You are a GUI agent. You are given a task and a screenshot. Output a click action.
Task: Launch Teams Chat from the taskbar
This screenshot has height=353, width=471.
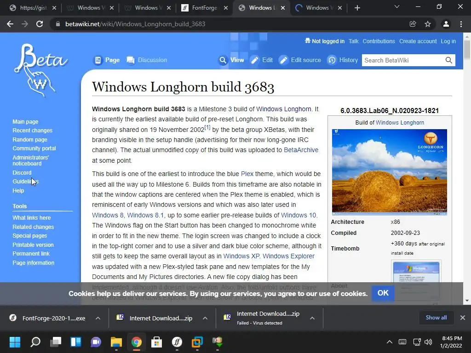96,342
